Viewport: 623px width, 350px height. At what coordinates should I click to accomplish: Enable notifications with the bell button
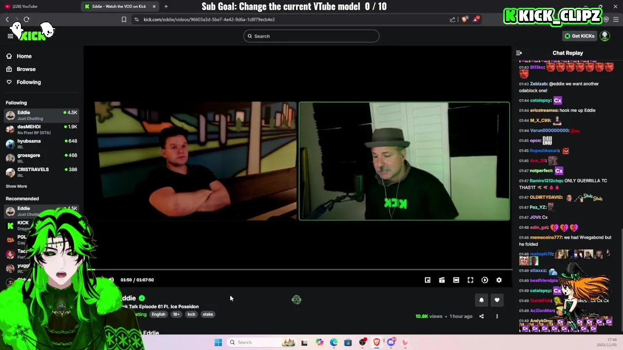481,300
